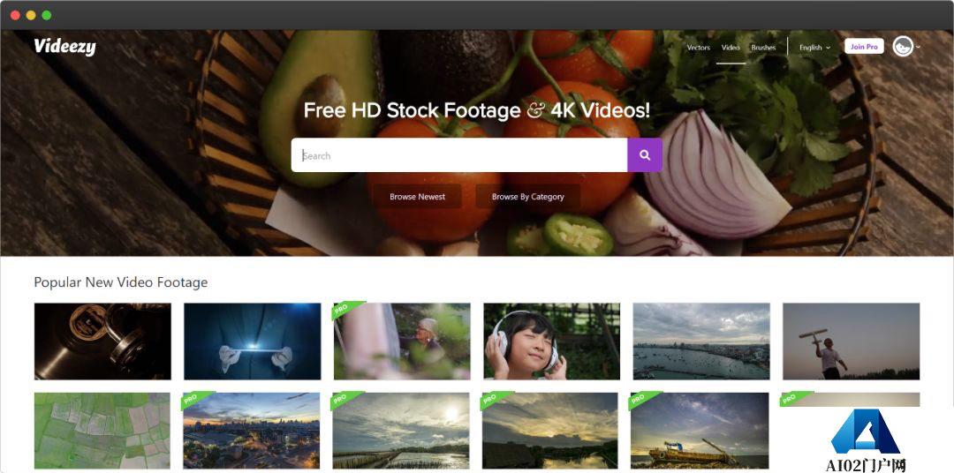Click the PRO badge on city skyline video
The image size is (954, 473).
click(196, 400)
